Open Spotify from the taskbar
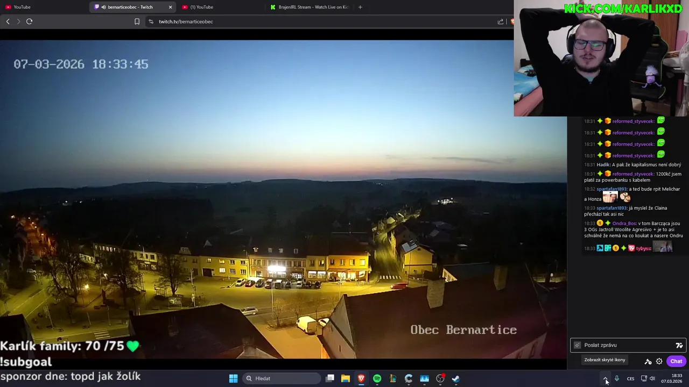Viewport: 689px width, 387px height. tap(377, 378)
